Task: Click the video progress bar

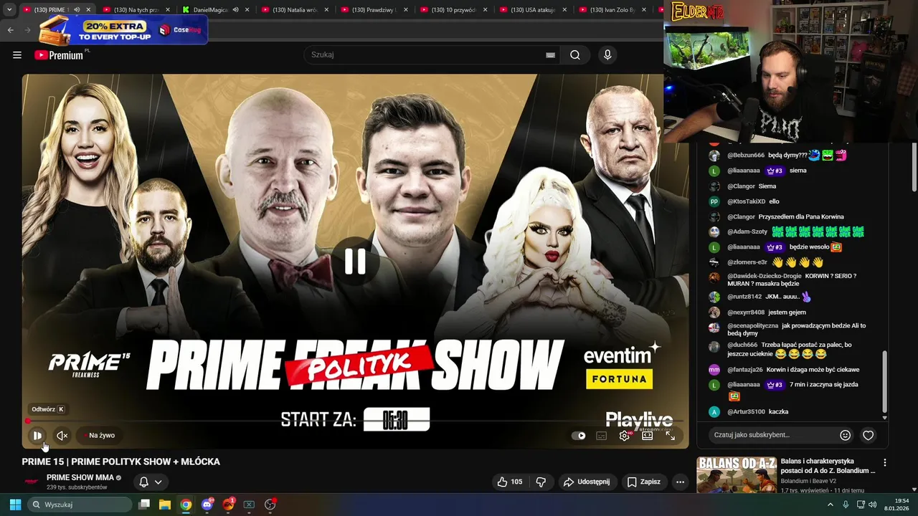Action: [355, 421]
